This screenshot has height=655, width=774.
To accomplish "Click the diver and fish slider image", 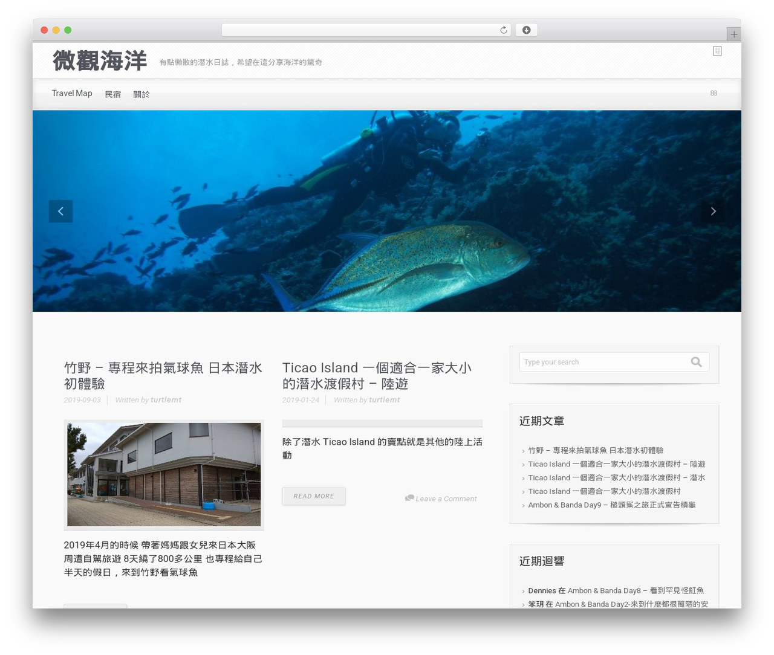I will (x=387, y=211).
